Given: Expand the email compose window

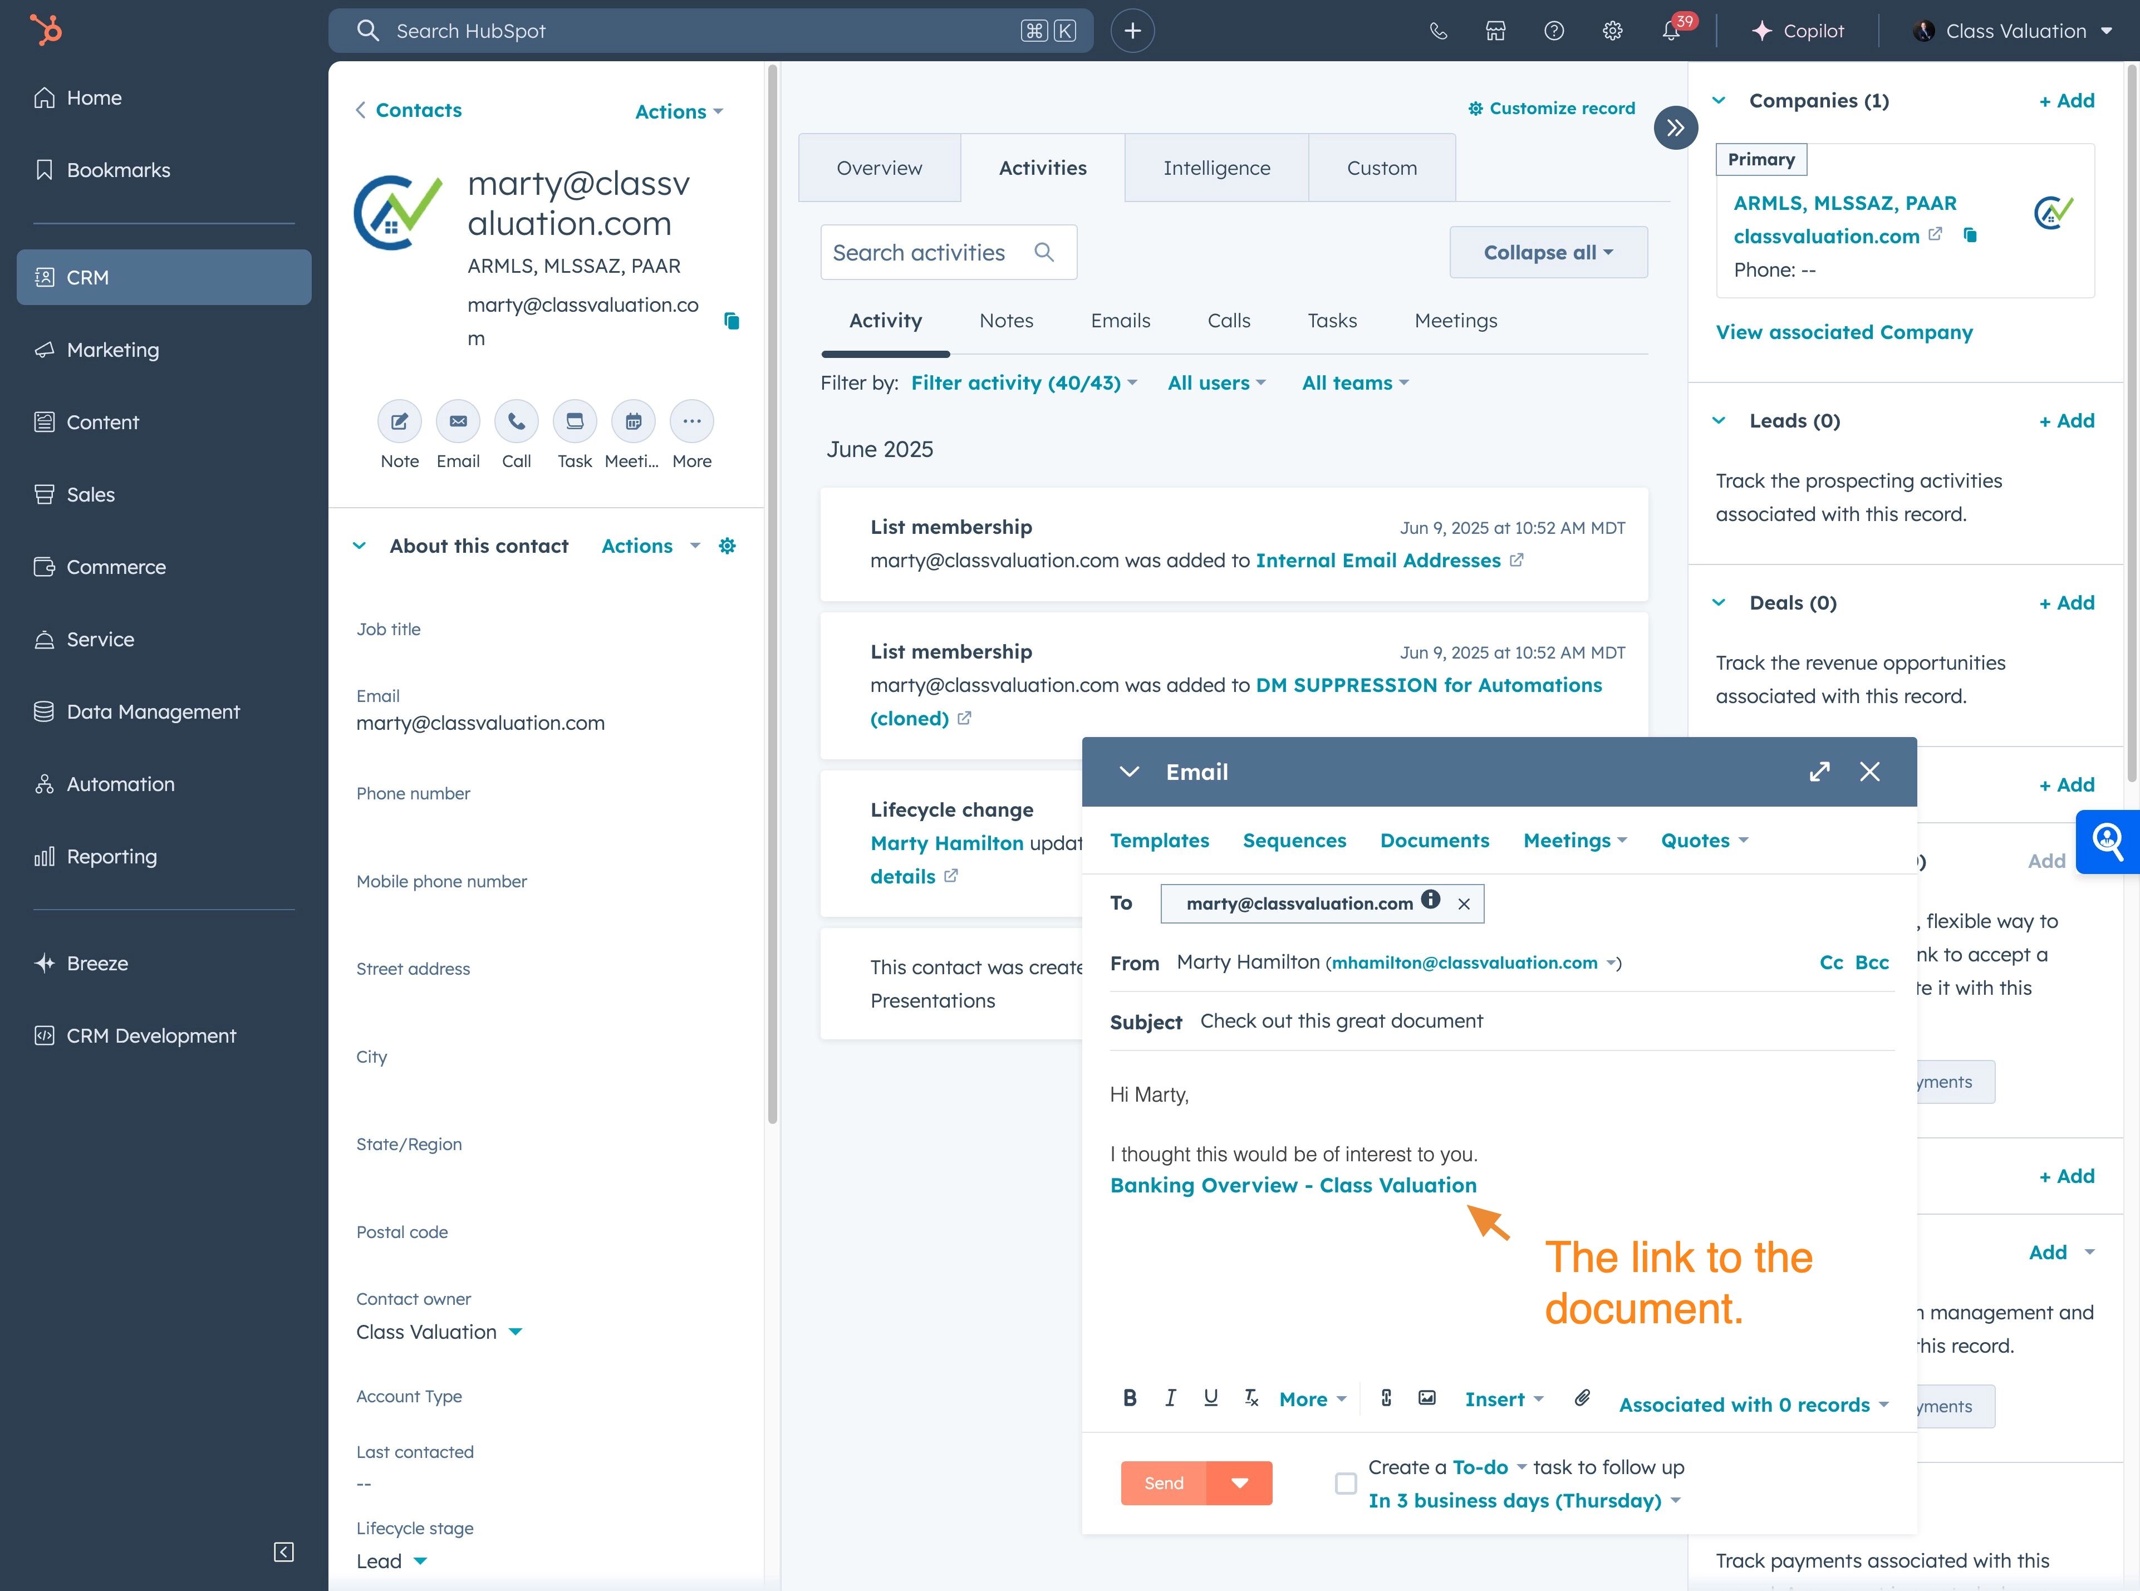Looking at the screenshot, I should pos(1818,772).
